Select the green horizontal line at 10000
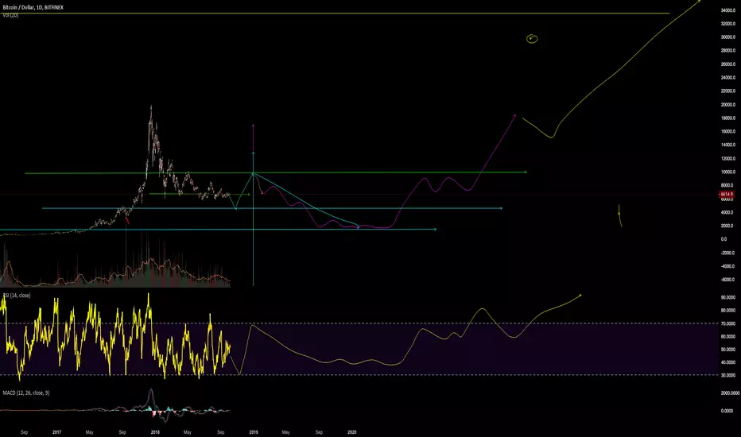 point(276,173)
